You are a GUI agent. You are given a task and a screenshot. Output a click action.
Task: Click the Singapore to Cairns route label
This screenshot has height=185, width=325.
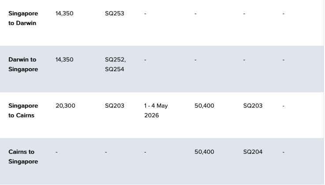[23, 110]
